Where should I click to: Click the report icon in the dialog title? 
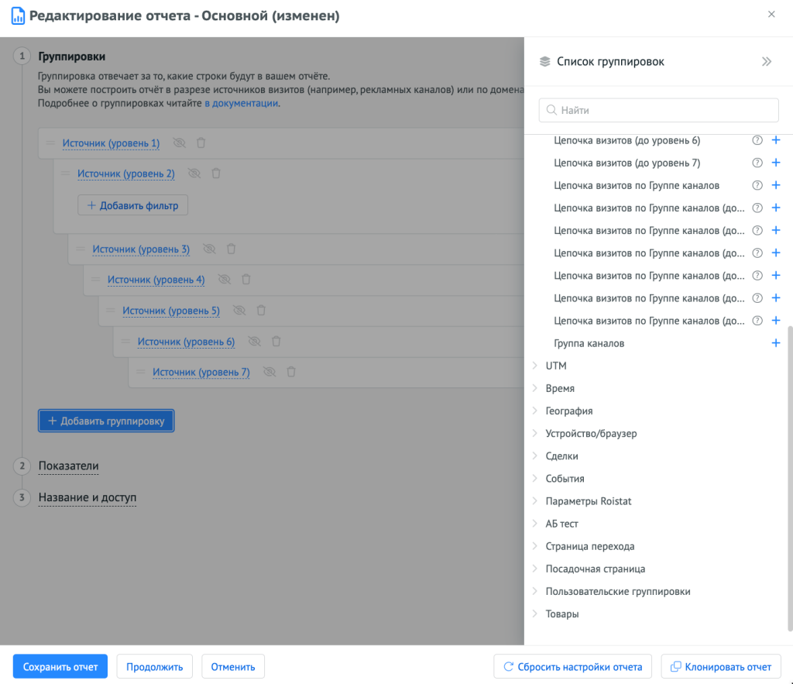pos(19,15)
